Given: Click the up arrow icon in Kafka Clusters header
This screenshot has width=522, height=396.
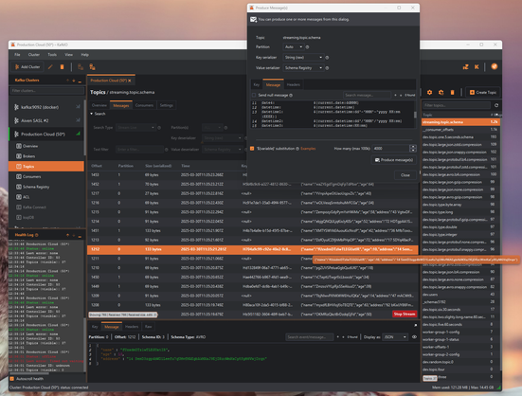Looking at the screenshot, I should (x=68, y=81).
